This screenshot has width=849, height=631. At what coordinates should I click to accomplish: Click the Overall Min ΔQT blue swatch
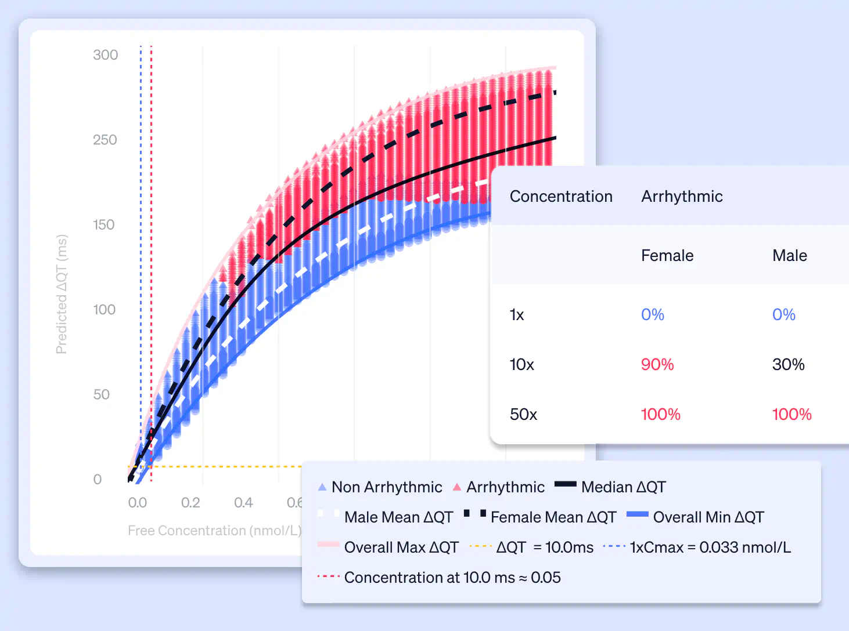point(637,514)
